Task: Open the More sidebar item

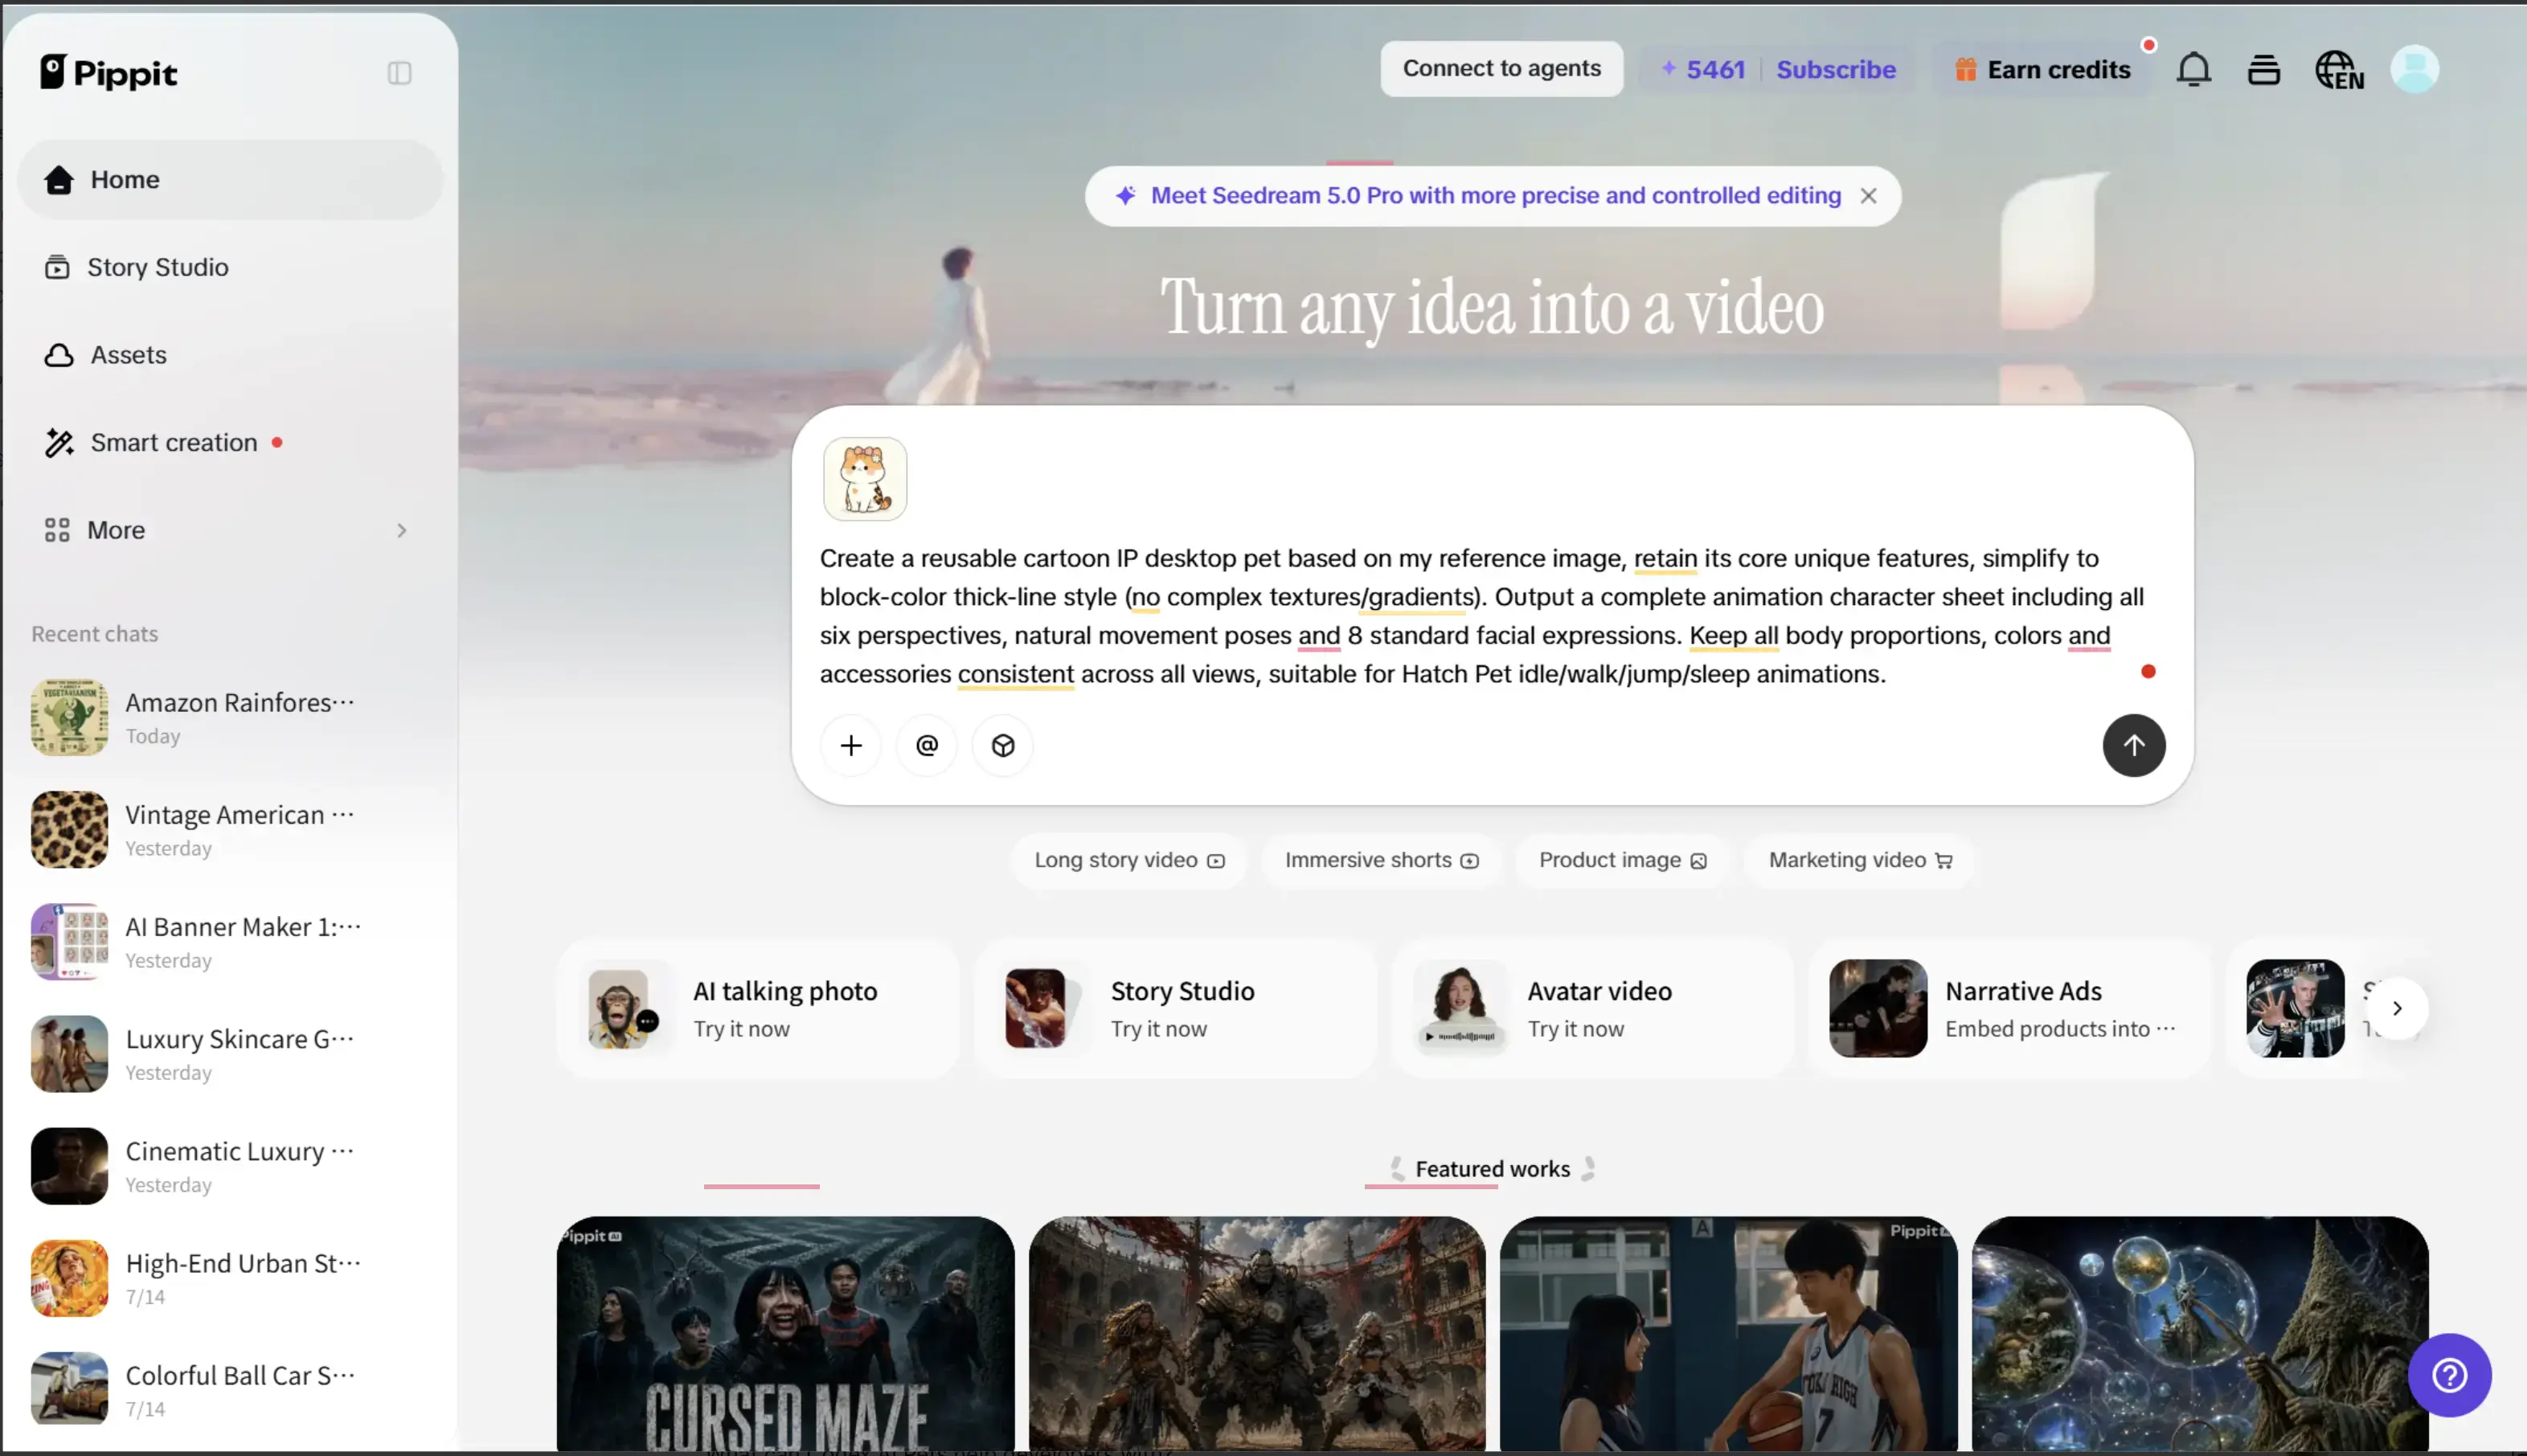Action: pos(229,530)
